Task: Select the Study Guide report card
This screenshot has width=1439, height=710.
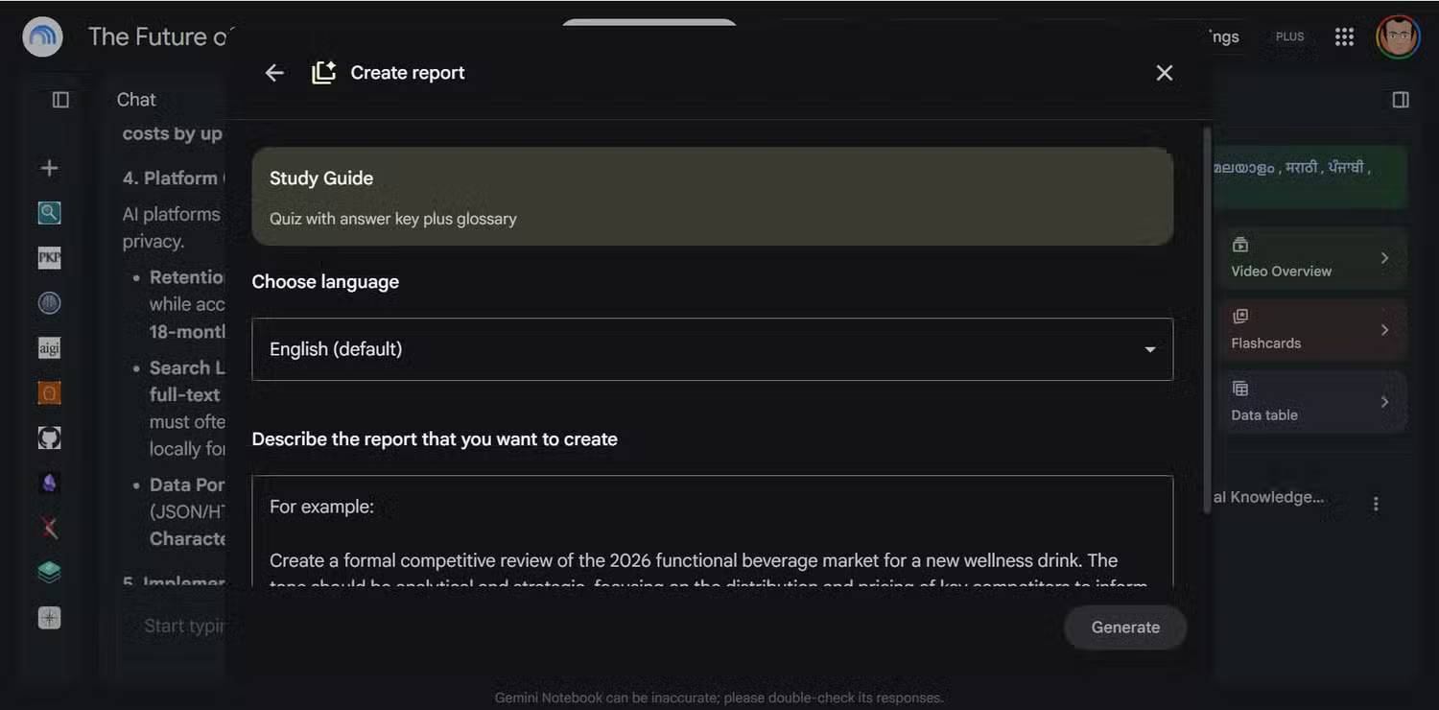Action: [x=712, y=197]
